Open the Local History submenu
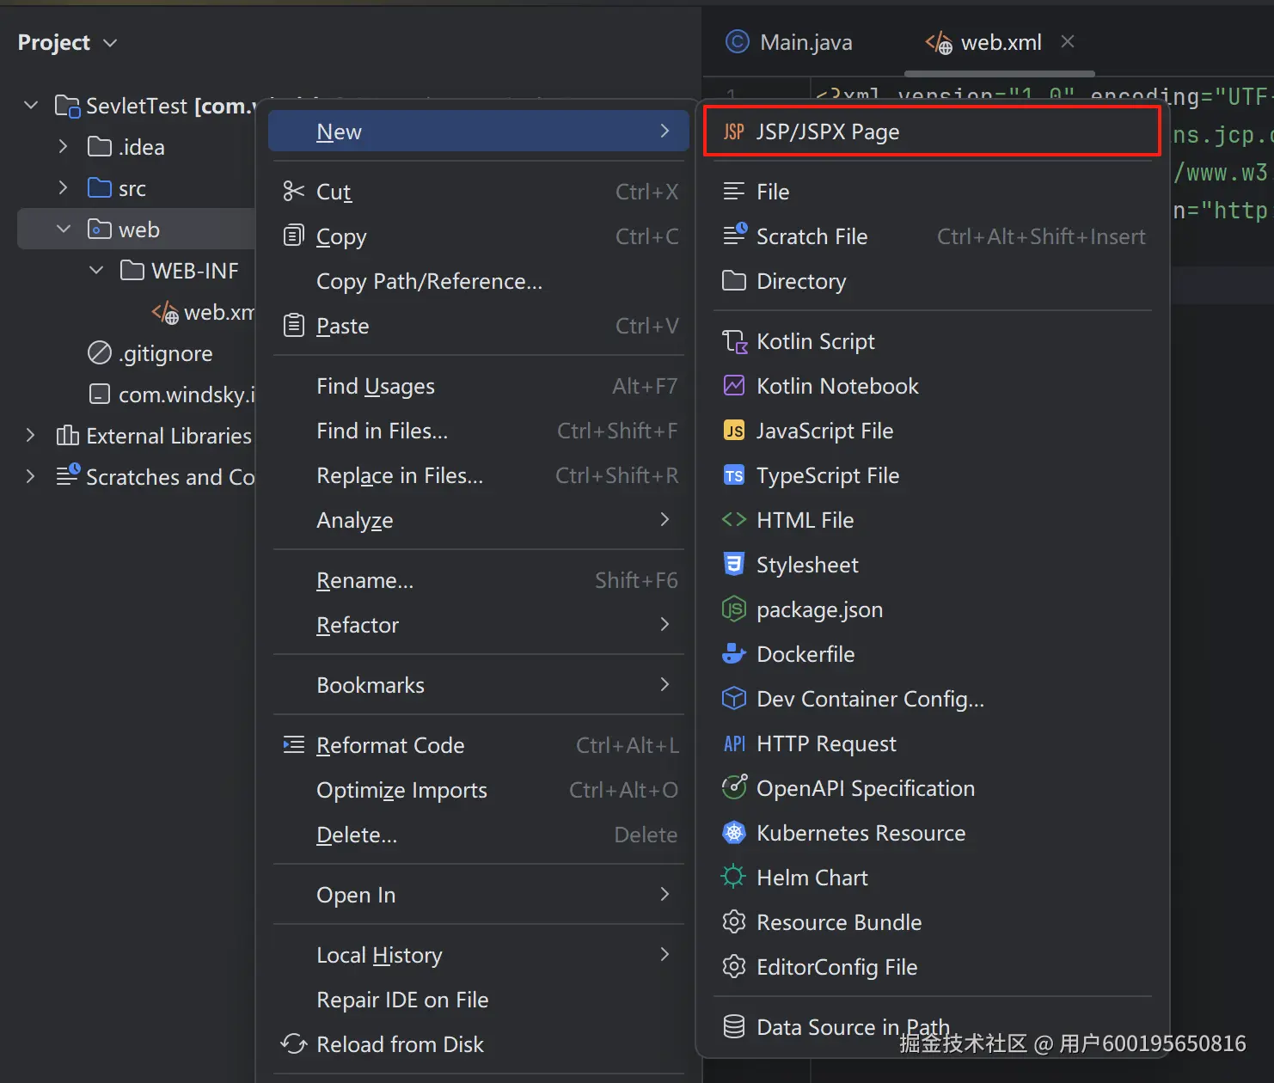This screenshot has height=1083, width=1274. click(x=478, y=955)
